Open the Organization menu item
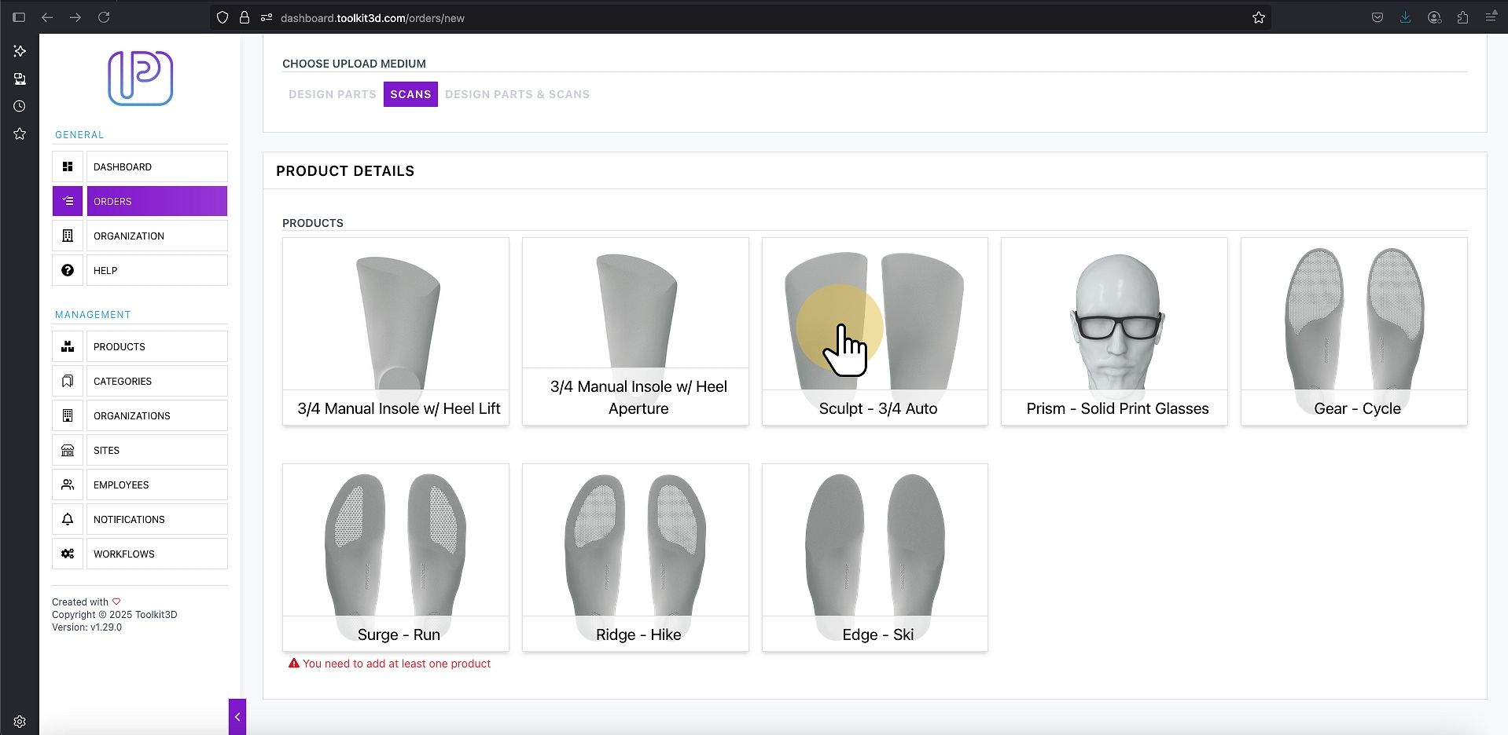The image size is (1508, 735). click(x=157, y=236)
